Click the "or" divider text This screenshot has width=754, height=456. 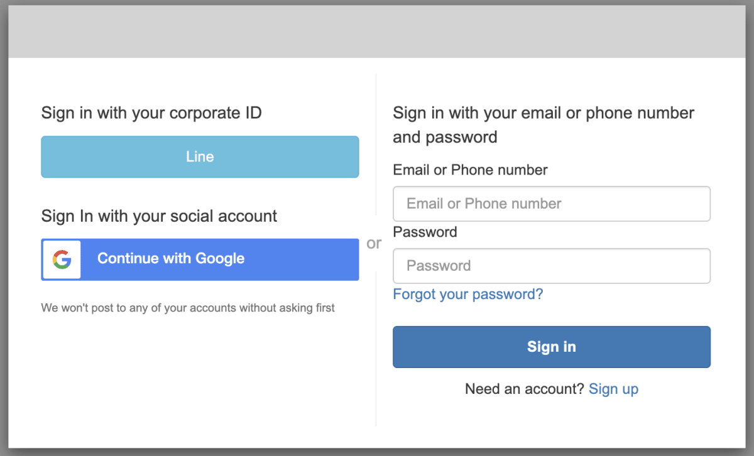click(374, 243)
